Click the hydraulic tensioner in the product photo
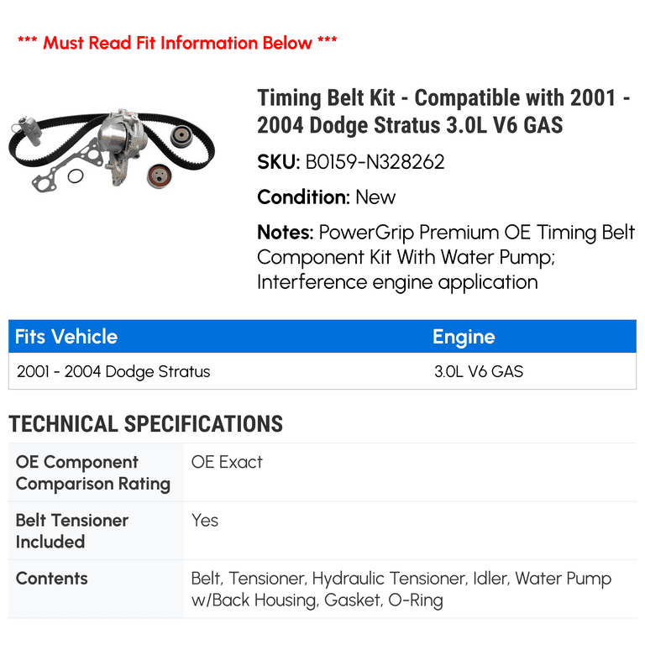645x645 pixels. point(28,131)
